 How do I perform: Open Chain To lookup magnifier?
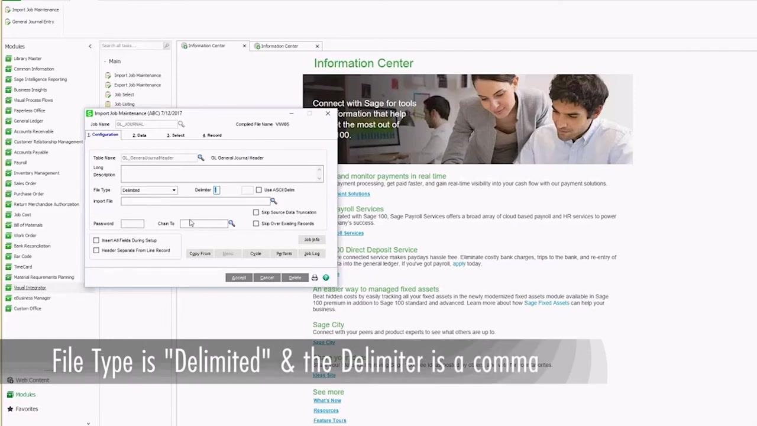(x=231, y=224)
